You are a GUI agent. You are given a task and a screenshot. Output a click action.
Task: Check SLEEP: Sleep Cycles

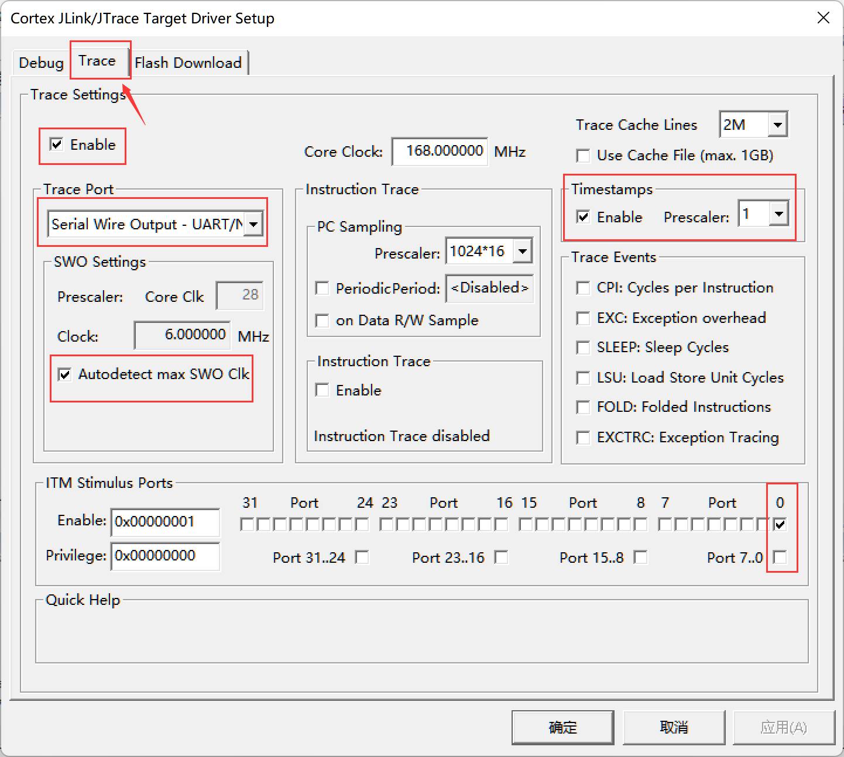coord(583,347)
